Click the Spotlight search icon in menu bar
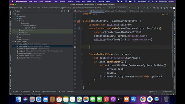This screenshot has width=185, height=104. (149, 1)
